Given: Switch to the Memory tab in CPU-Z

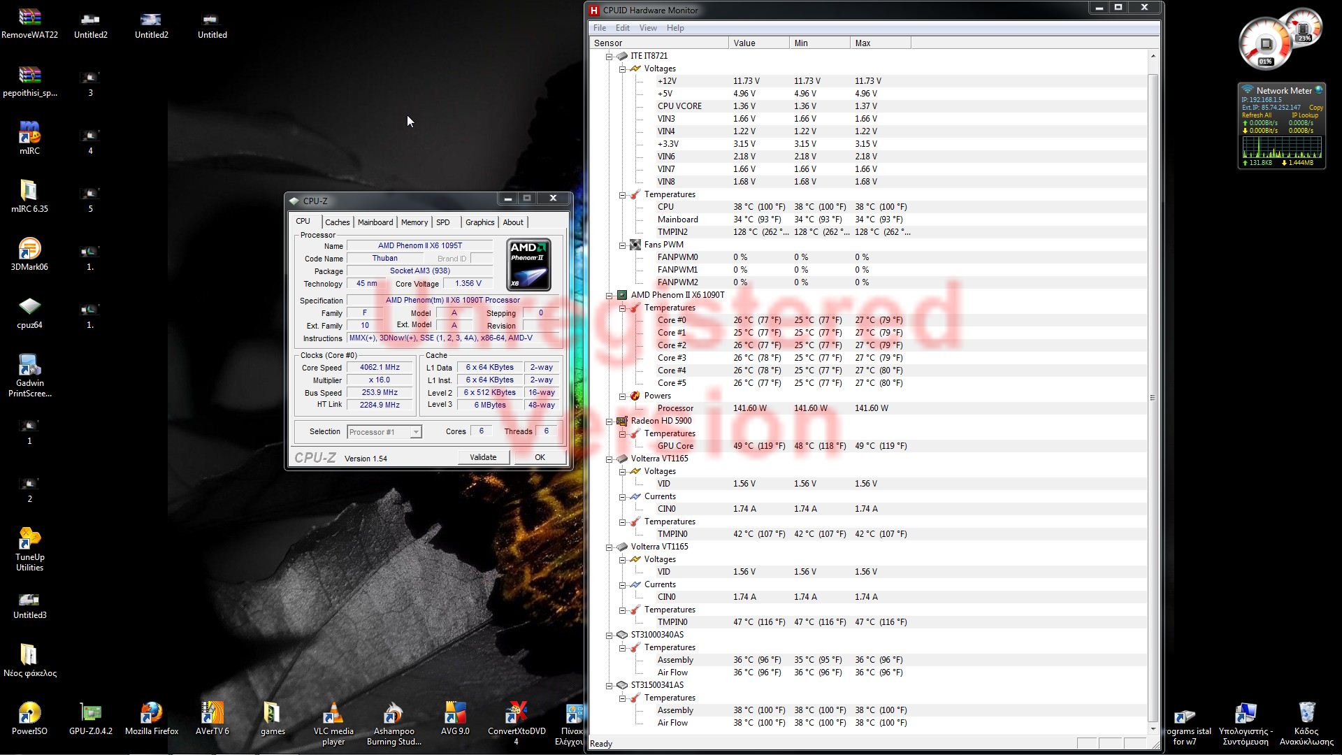Looking at the screenshot, I should tap(414, 222).
